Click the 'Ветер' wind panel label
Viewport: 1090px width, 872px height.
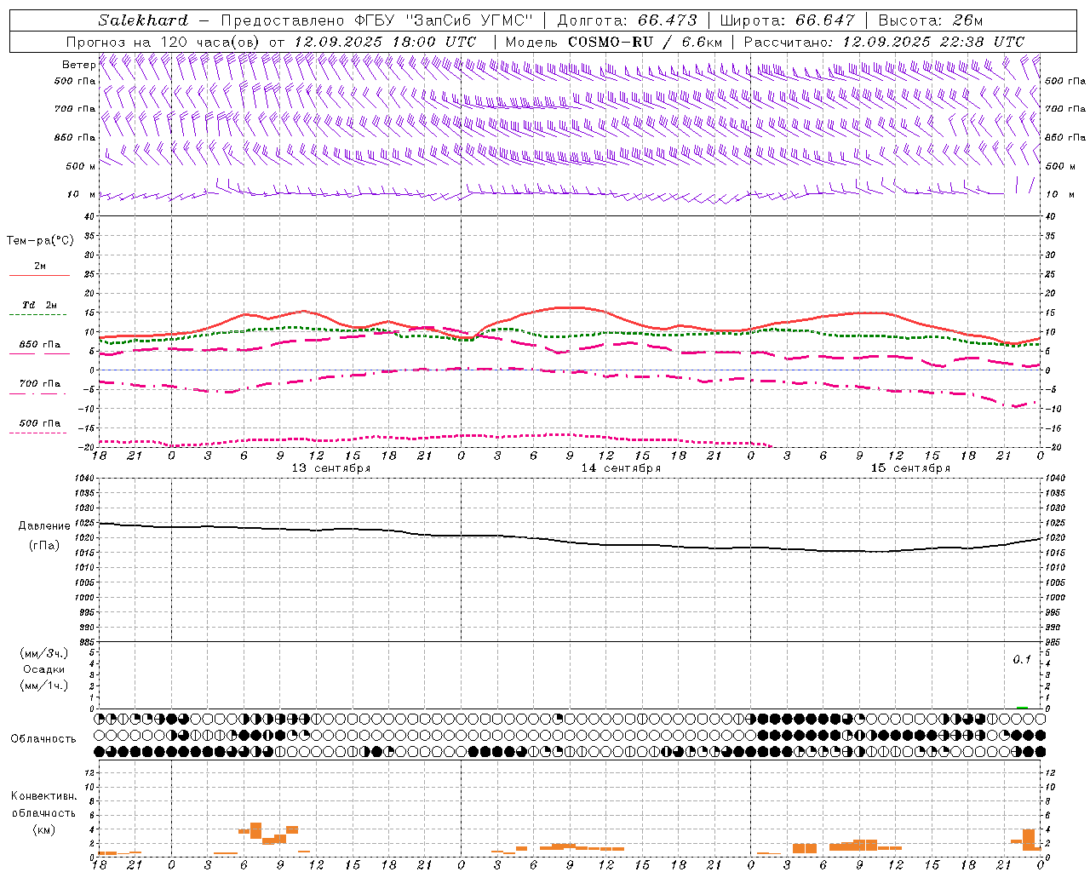[79, 65]
